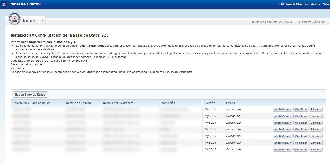330x164 pixels.
Task: Open phpMyAdmin for the first database
Action: (283, 110)
